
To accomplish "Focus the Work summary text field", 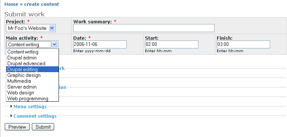I will [x=144, y=28].
